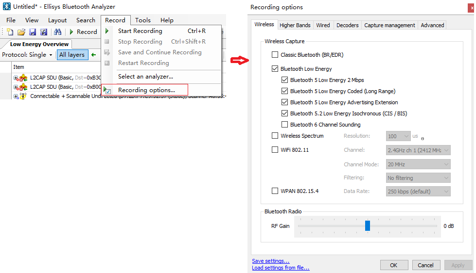This screenshot has height=273, width=476.
Task: Open the View menu
Action: 32,20
